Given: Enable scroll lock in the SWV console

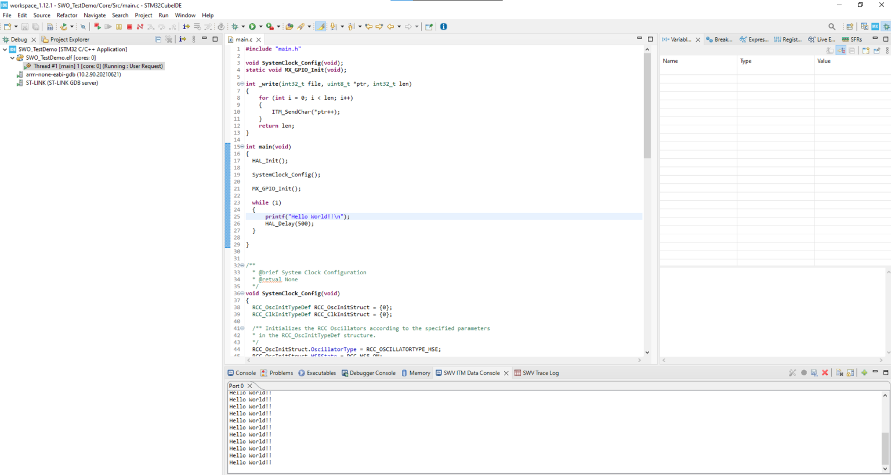Looking at the screenshot, I should coord(850,372).
